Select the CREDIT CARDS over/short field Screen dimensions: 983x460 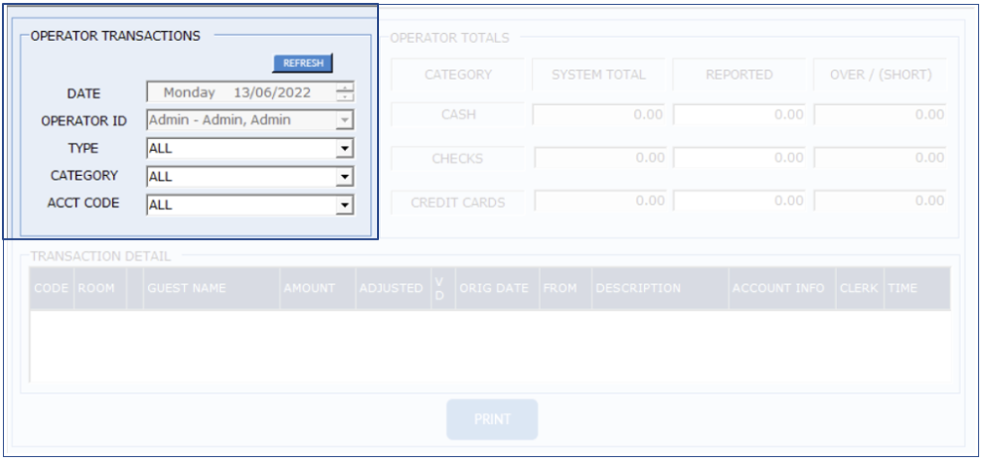click(881, 201)
